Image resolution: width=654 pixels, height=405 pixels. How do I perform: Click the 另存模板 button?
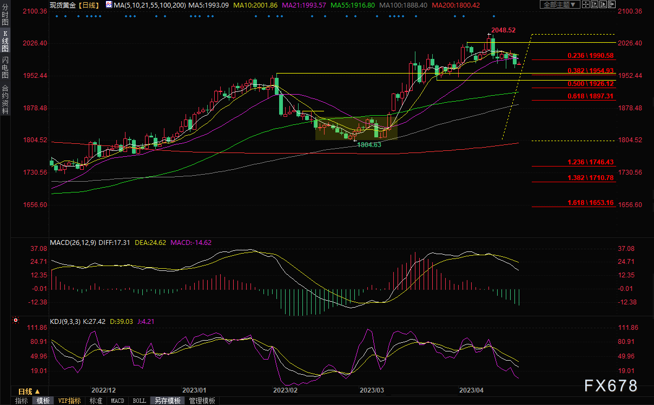167,401
